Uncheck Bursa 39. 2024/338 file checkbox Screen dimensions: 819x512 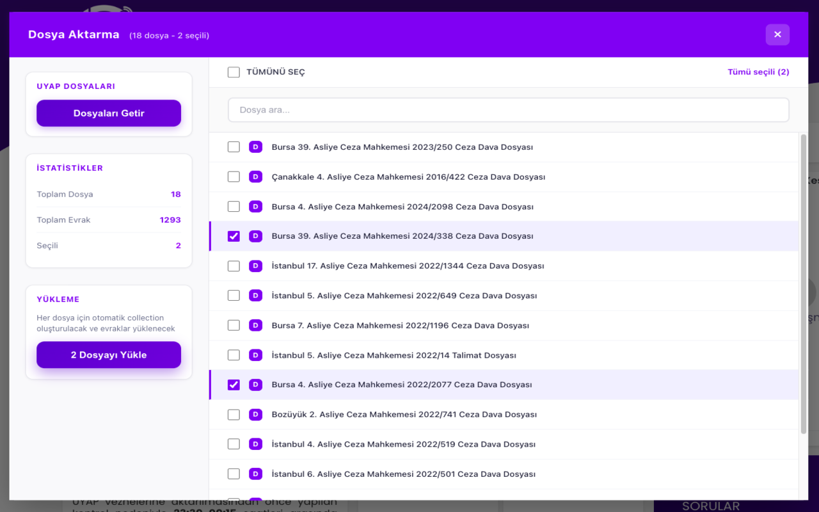[x=234, y=236]
